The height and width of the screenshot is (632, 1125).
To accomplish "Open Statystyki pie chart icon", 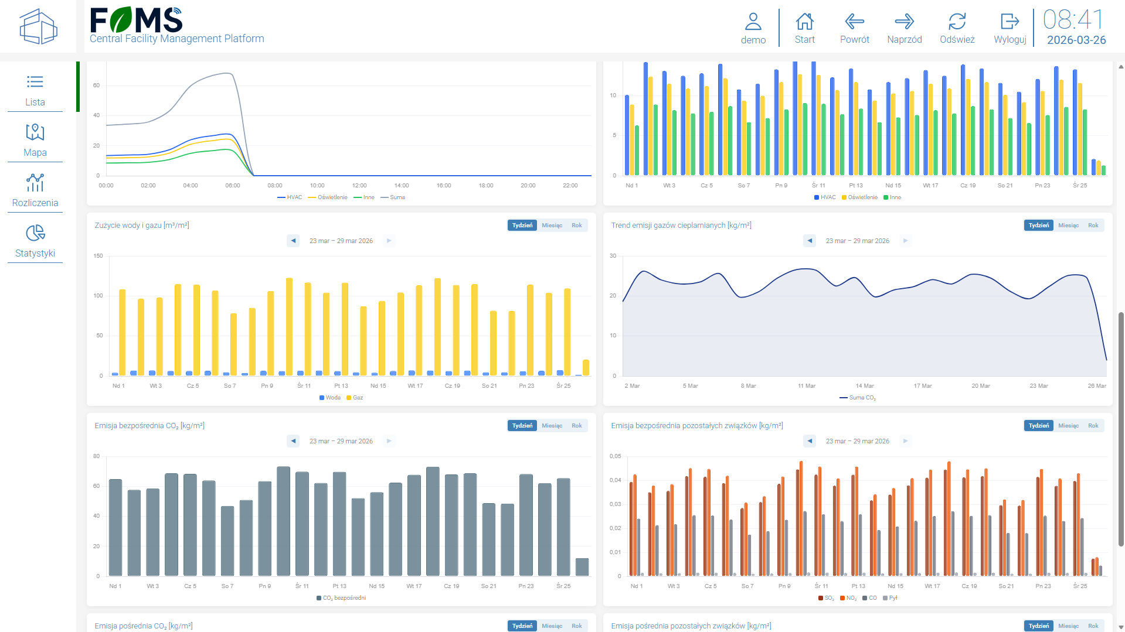I will (x=35, y=233).
